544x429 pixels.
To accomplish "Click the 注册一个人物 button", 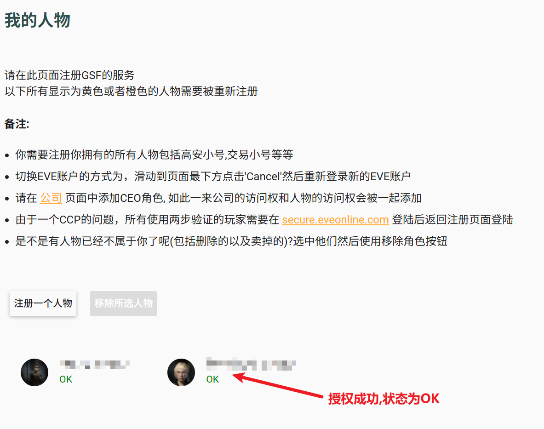I will click(43, 303).
